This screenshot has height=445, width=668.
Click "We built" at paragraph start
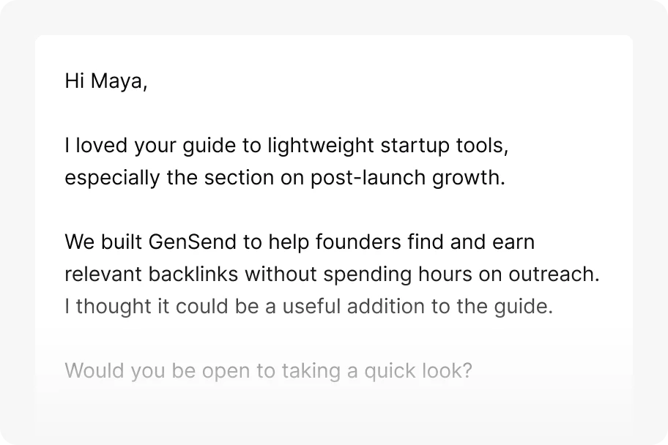[x=103, y=242]
